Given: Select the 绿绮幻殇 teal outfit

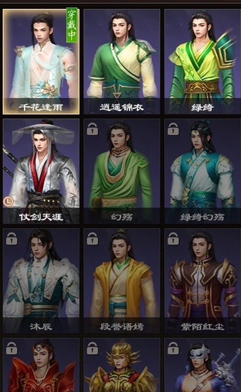Looking at the screenshot, I should point(202,171).
